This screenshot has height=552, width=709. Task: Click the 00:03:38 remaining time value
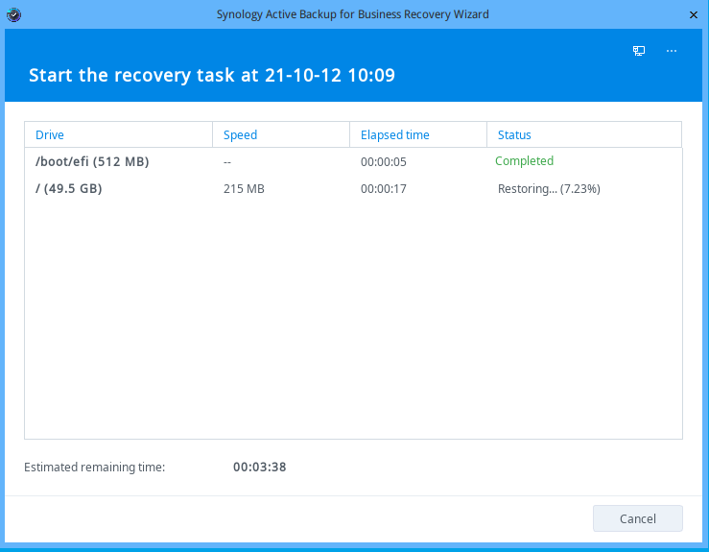[259, 468]
